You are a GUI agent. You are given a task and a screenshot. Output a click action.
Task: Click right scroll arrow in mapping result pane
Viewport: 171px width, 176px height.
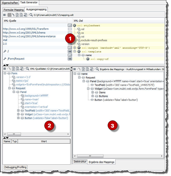[x=162, y=156]
